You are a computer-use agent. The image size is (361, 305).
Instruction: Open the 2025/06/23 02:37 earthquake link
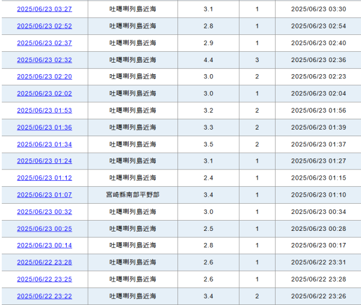(x=45, y=43)
